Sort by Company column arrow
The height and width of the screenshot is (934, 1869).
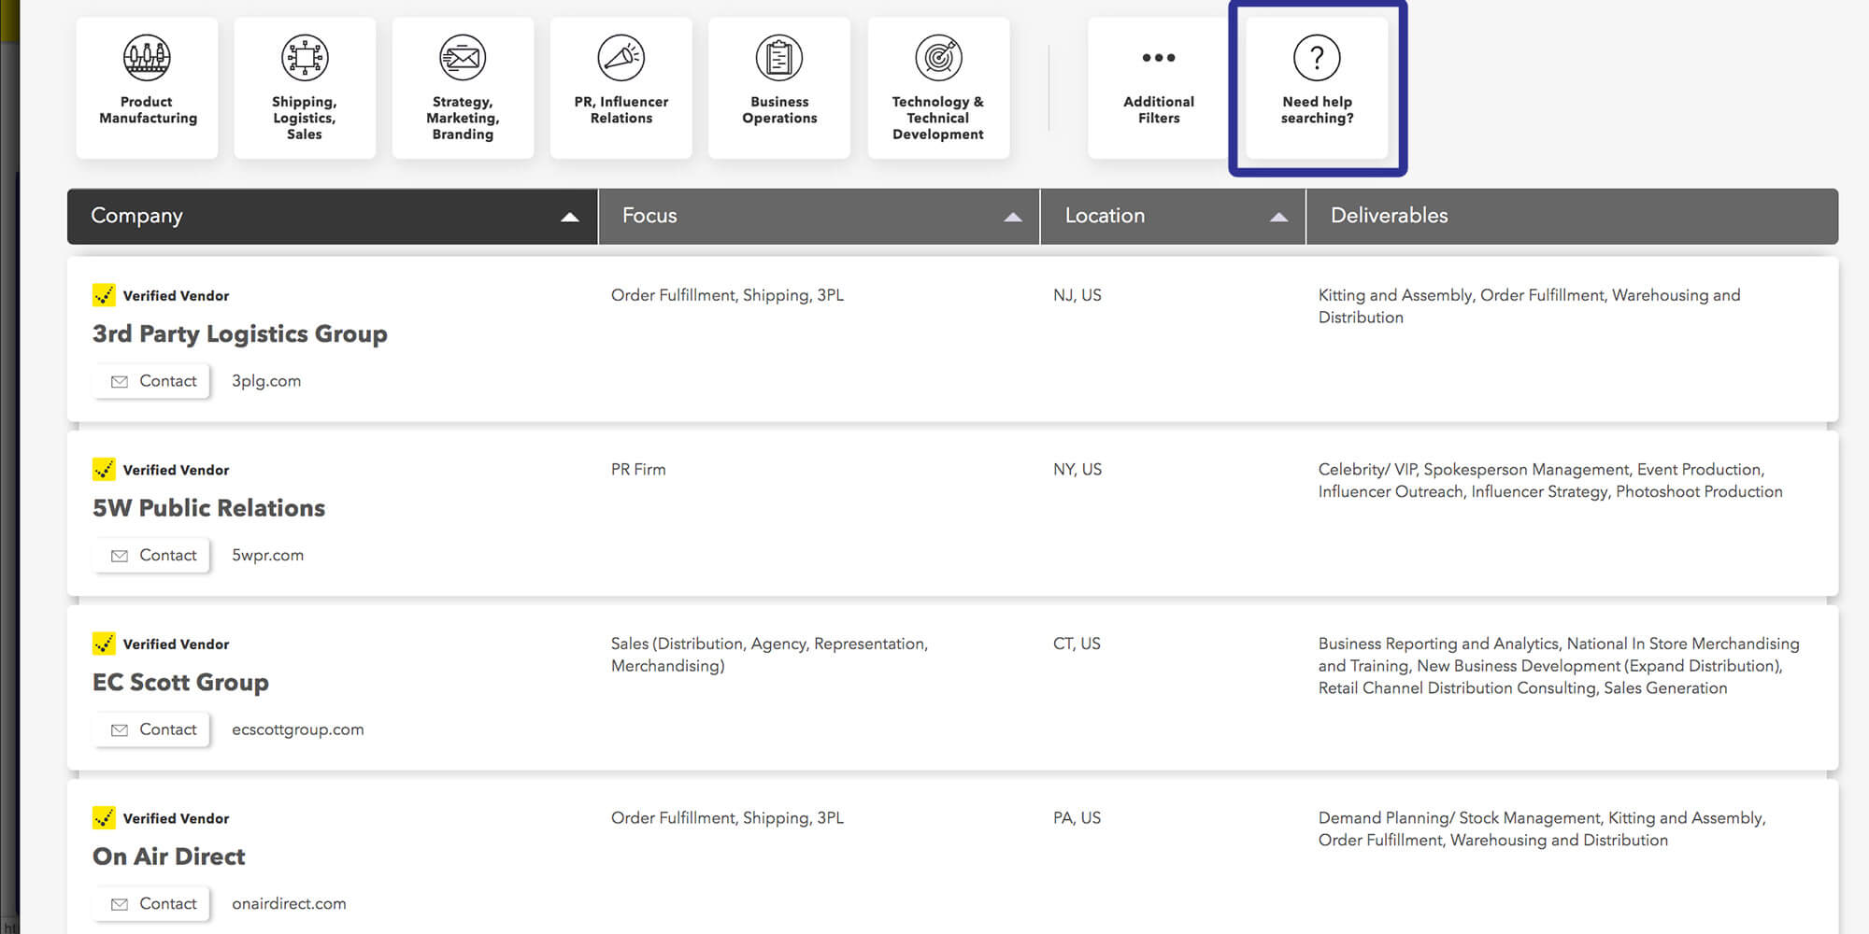pyautogui.click(x=569, y=217)
